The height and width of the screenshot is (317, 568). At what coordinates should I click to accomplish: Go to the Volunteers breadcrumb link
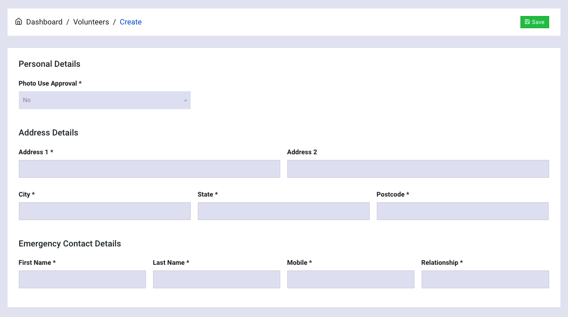91,22
